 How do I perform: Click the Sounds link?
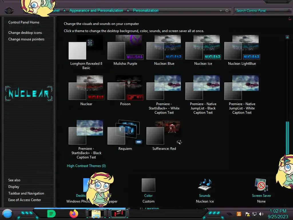tap(205, 195)
